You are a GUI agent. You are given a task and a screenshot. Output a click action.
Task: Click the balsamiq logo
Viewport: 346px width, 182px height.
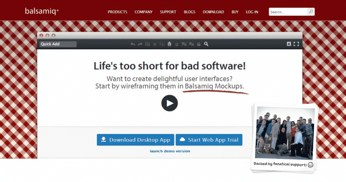[x=42, y=11]
